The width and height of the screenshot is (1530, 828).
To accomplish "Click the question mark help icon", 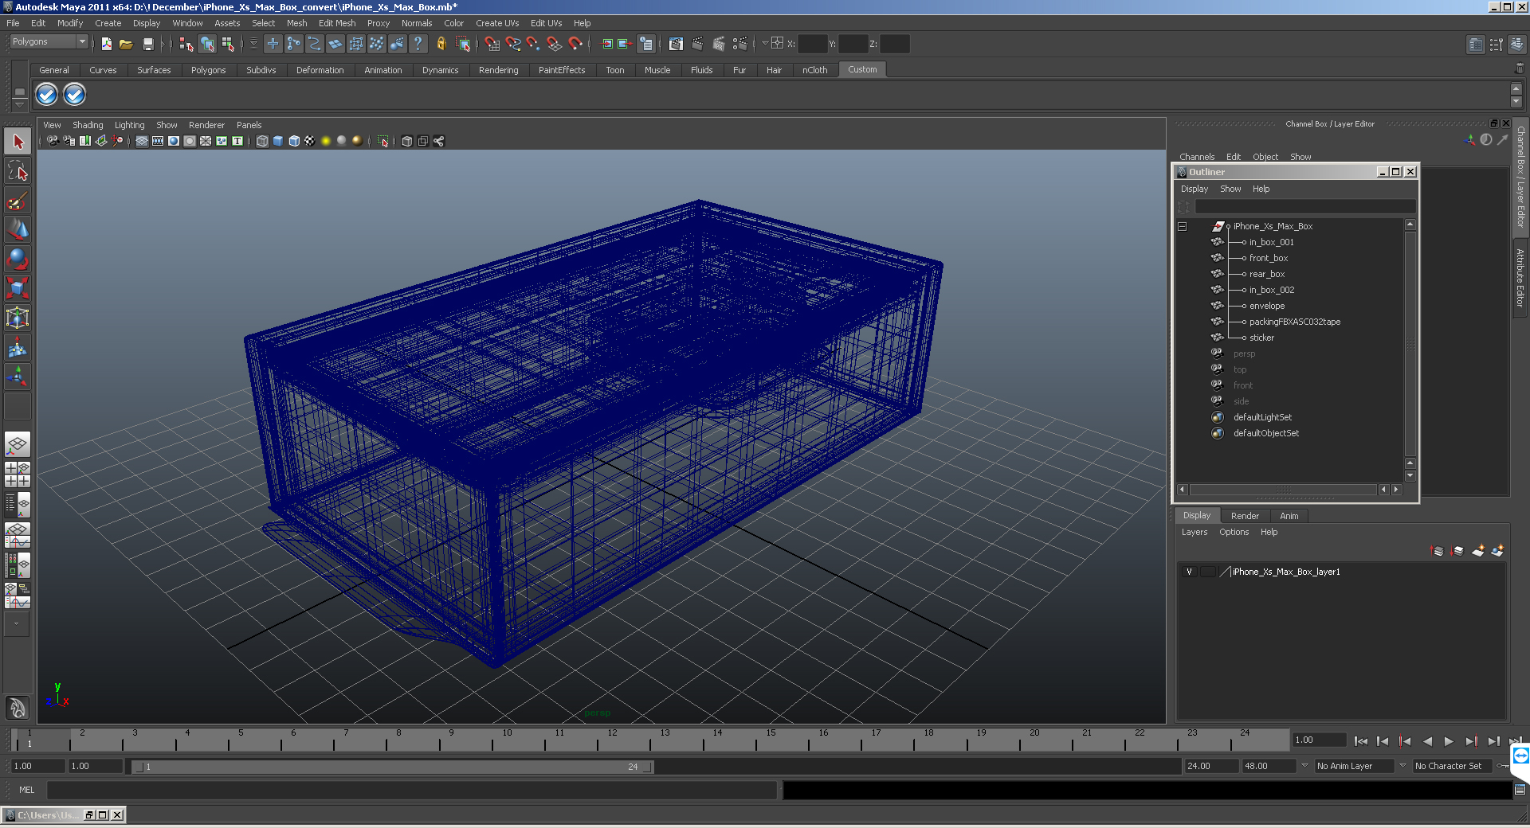I will [418, 44].
